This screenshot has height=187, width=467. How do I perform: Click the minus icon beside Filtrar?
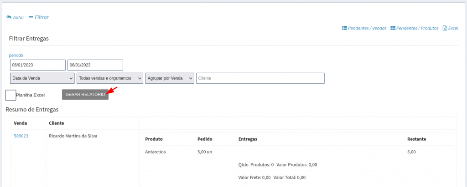[x=31, y=17]
